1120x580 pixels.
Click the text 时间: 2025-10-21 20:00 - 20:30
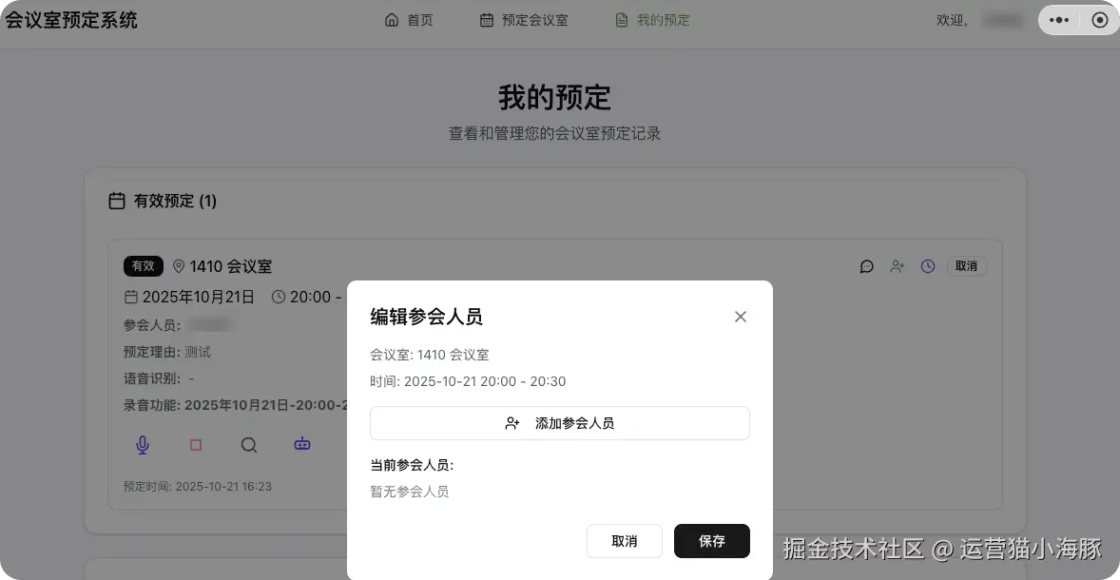click(468, 382)
